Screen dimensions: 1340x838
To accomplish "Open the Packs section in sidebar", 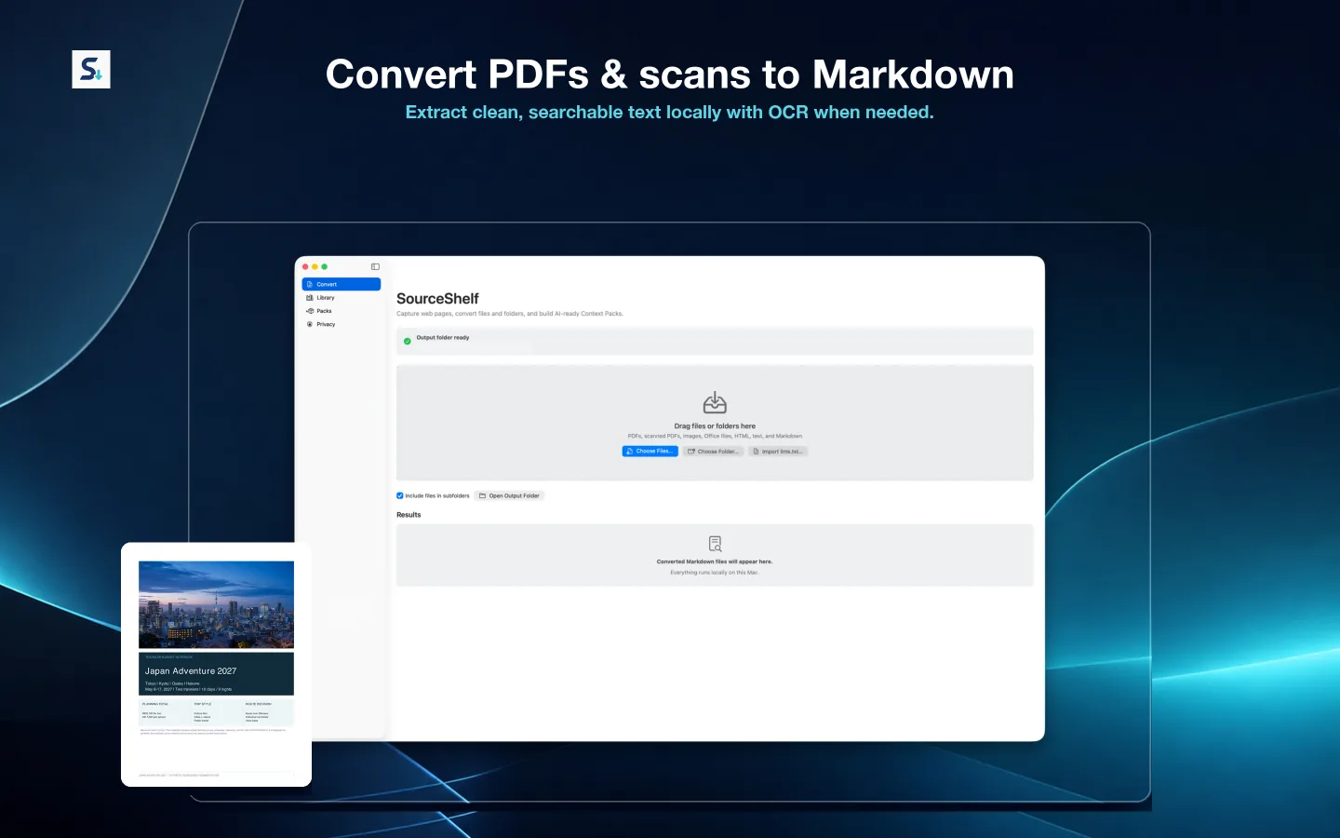I will coord(342,311).
